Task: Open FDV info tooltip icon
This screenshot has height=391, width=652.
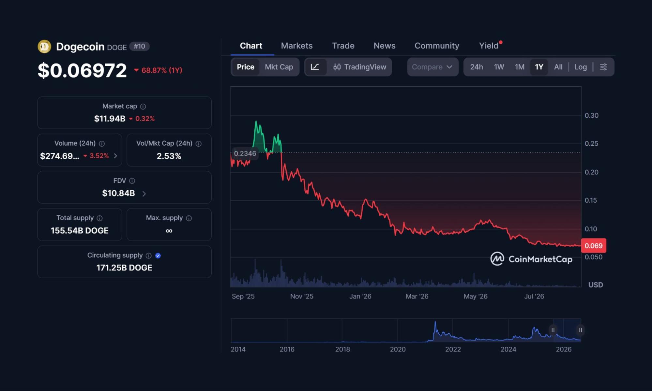Action: click(132, 181)
